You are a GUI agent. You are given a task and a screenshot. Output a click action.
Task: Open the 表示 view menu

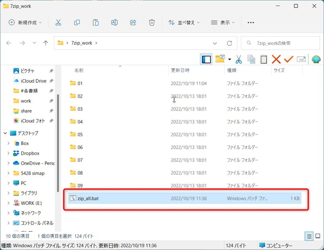click(222, 22)
